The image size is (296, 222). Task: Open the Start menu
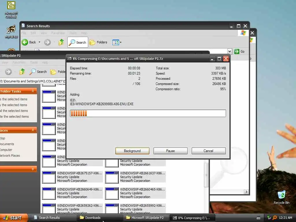click(14, 218)
